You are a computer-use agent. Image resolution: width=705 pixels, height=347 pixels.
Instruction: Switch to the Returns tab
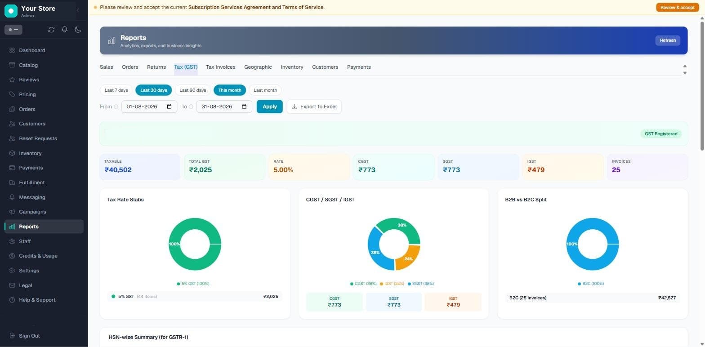click(x=156, y=67)
